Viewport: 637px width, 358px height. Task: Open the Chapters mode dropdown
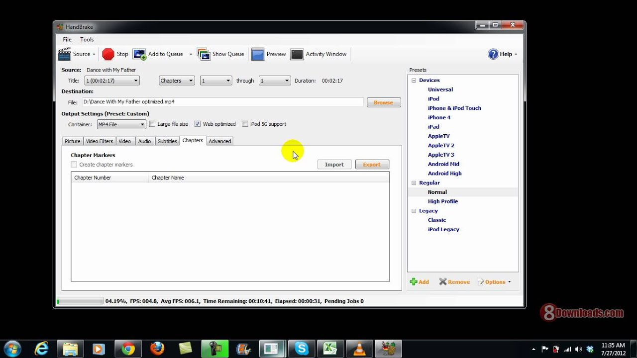click(x=177, y=81)
